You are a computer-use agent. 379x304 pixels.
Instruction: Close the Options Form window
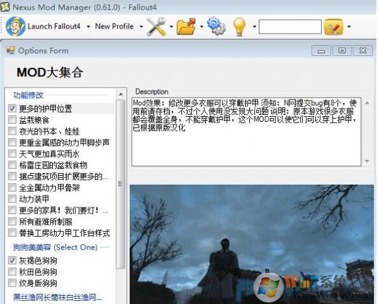(362, 50)
